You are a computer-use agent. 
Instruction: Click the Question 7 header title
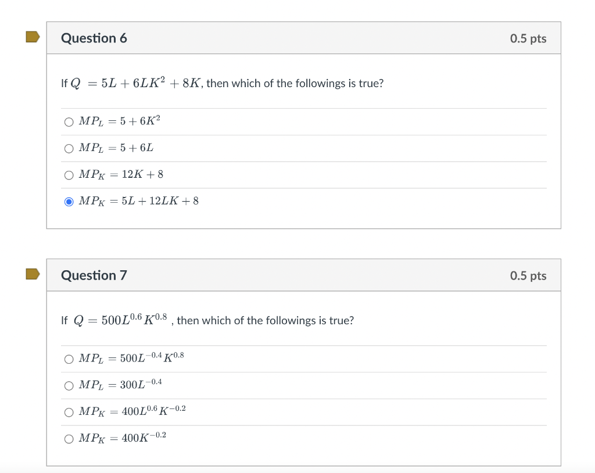[94, 275]
